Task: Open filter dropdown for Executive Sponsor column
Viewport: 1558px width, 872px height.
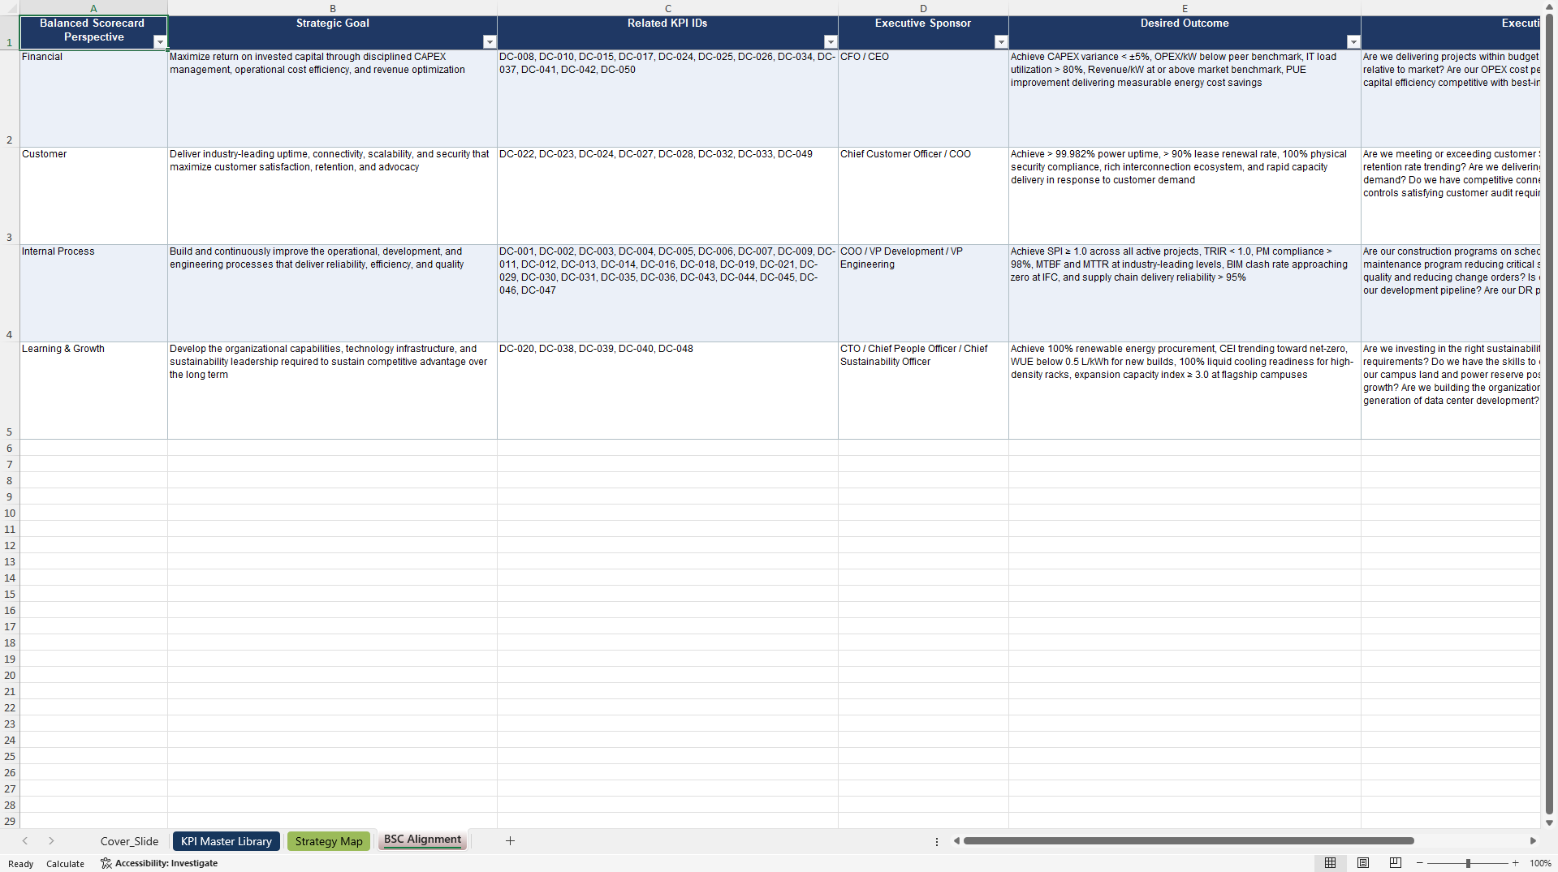Action: [1001, 42]
